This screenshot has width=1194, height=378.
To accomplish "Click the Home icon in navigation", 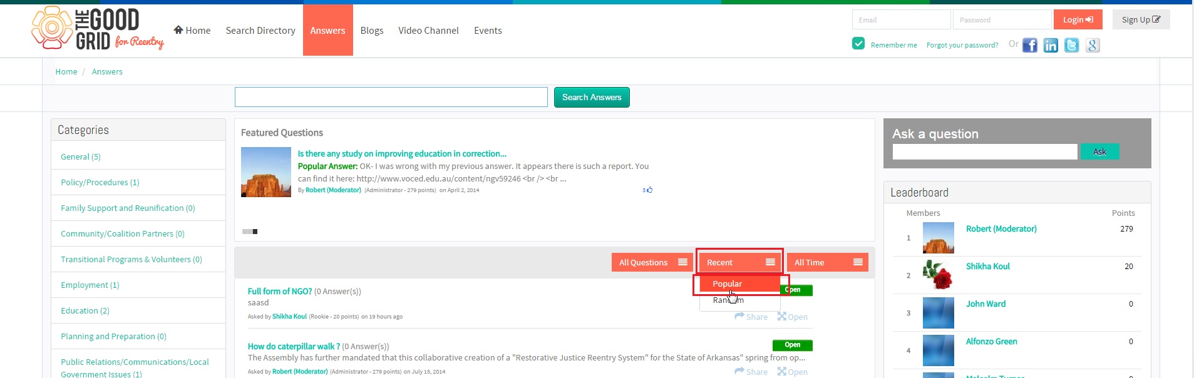I will click(178, 29).
